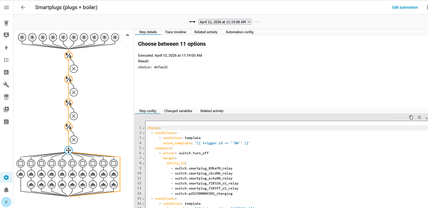Viewport: 428px width, 208px height.
Task: Click 'Smartplugs (plugs + boiler)' title
Action: 66,7
